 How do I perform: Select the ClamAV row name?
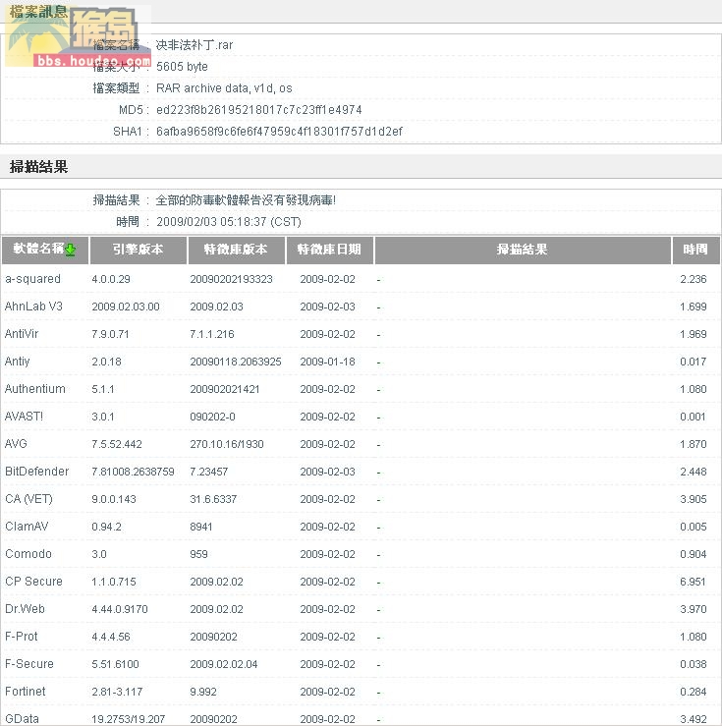pos(27,527)
